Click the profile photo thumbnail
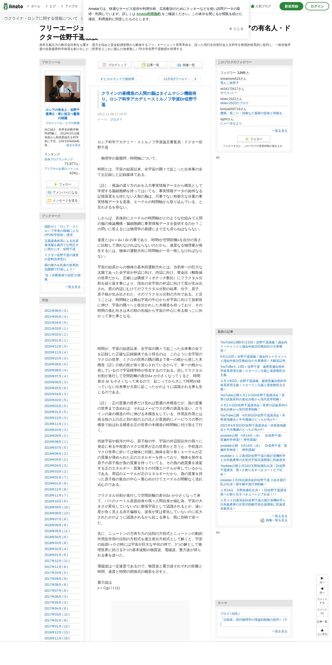 63,89
